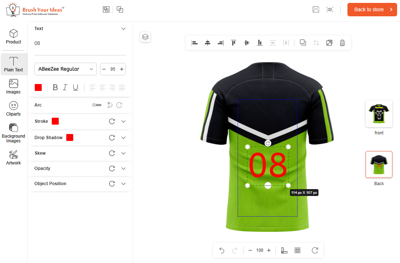Collapse the Text section
This screenshot has width=400, height=263.
point(123,28)
